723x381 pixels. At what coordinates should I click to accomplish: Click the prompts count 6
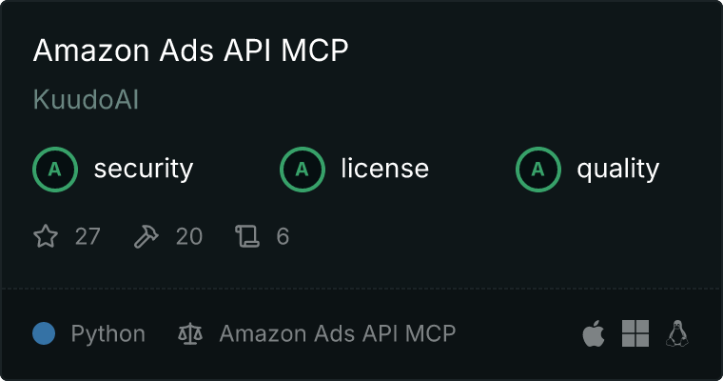[283, 236]
